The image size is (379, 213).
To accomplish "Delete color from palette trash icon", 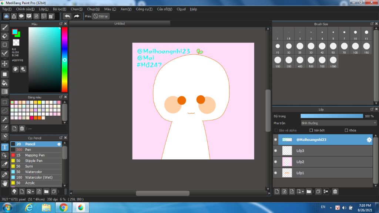I will point(22,128).
